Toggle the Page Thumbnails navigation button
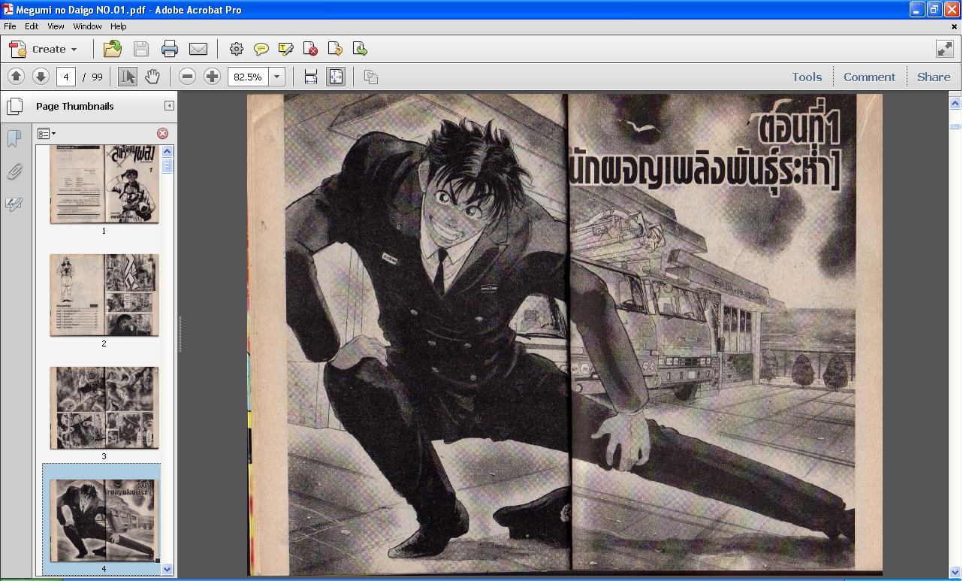The height and width of the screenshot is (581, 963). (x=14, y=106)
